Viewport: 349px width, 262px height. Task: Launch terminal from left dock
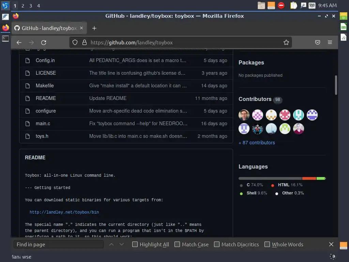[x=5, y=39]
